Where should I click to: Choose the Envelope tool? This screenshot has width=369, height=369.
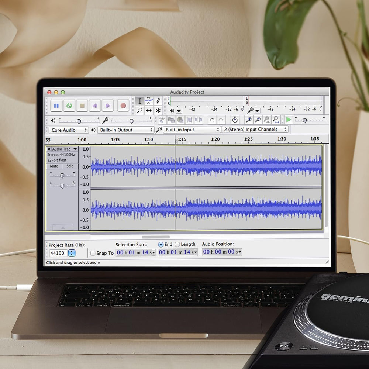[x=149, y=101]
